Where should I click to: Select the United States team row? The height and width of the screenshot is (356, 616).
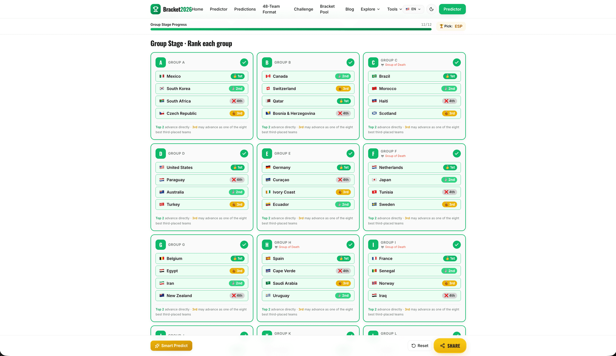[x=202, y=167]
